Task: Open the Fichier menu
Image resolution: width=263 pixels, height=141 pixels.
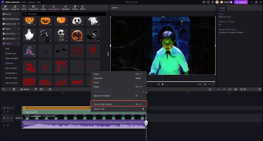Action: [24, 2]
